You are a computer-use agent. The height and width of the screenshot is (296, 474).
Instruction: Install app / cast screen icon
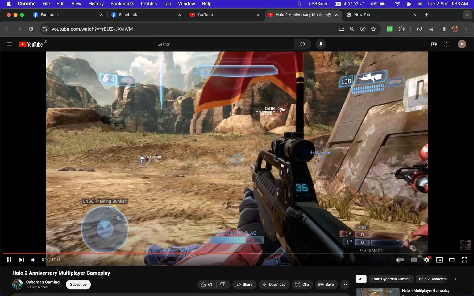click(341, 29)
